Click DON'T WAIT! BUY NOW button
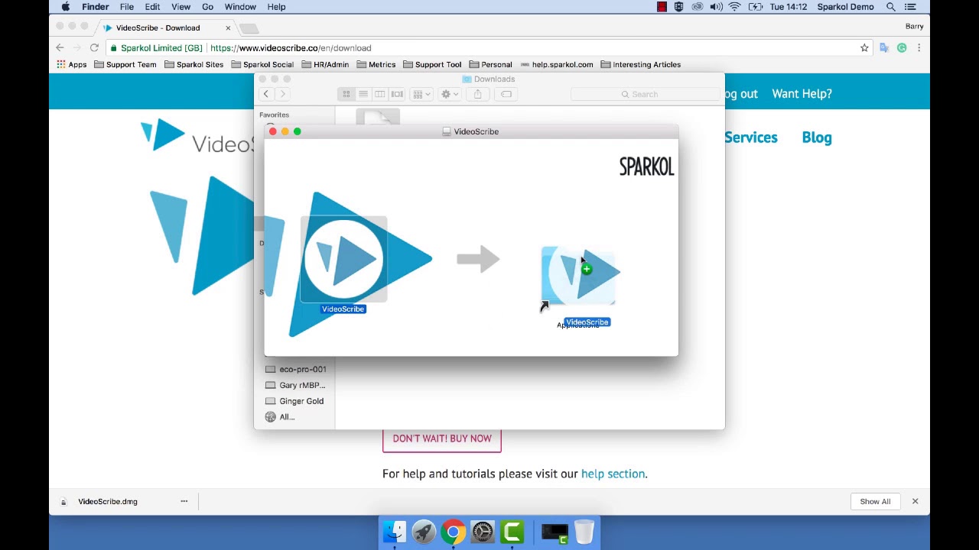This screenshot has width=979, height=550. coord(442,438)
